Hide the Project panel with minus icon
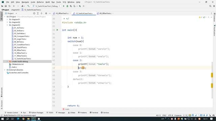The height and width of the screenshot is (121, 216). (x=50, y=13)
